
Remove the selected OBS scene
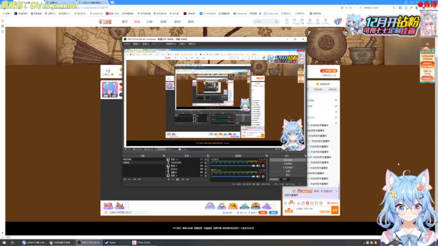tap(129, 179)
